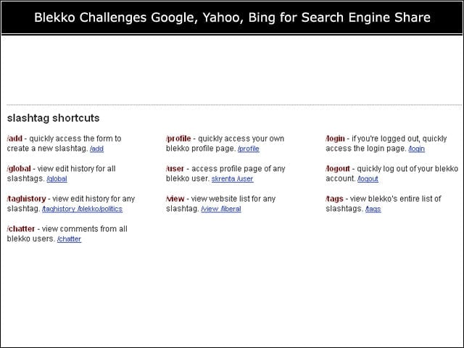Viewport: 464px width, 348px height.
Task: Select the /logout example link
Action: coord(368,179)
